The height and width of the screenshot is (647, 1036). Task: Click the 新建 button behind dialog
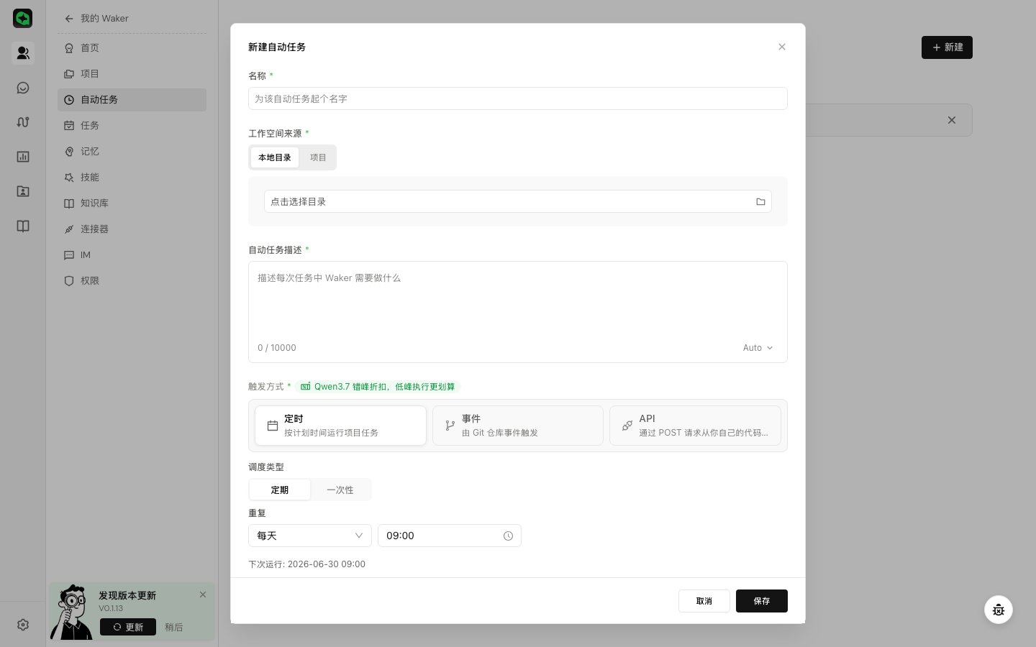pos(947,47)
